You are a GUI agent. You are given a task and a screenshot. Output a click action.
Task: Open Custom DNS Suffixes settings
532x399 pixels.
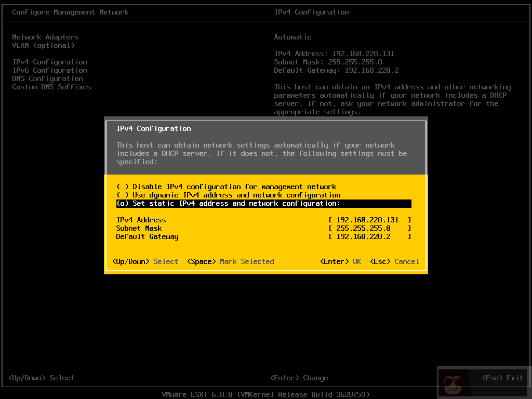[51, 87]
